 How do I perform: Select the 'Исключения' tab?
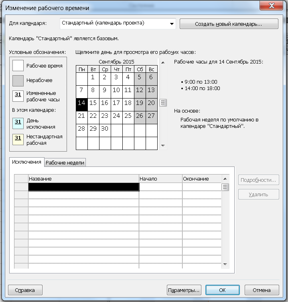point(27,162)
